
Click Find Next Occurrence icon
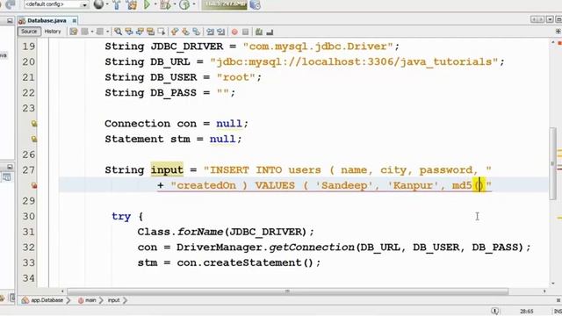tap(140, 32)
